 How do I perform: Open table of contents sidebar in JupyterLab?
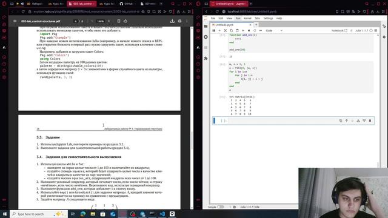tap(206, 47)
